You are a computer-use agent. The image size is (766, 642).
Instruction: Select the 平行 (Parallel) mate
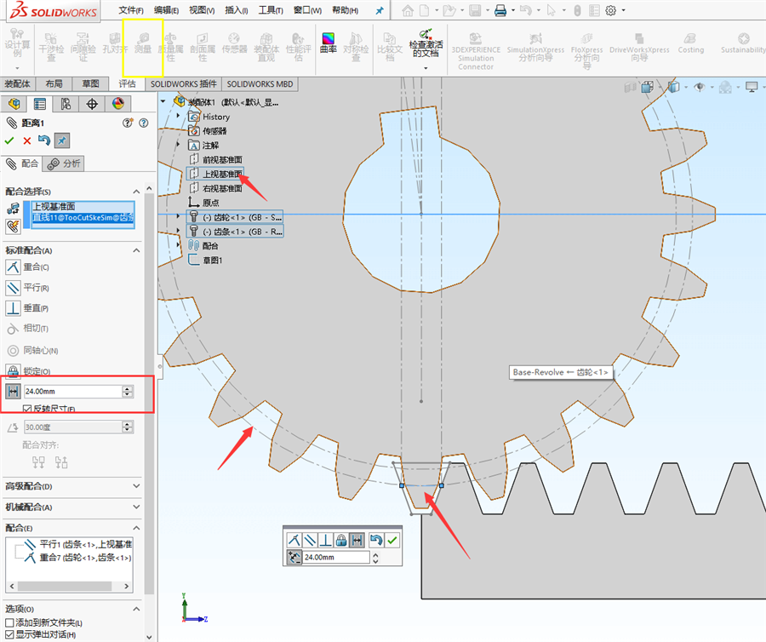coord(13,287)
